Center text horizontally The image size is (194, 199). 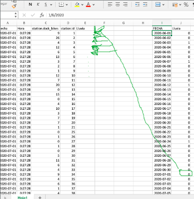point(117,4)
